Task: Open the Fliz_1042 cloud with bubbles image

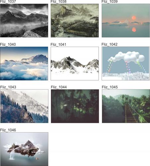Action: pos(125,63)
